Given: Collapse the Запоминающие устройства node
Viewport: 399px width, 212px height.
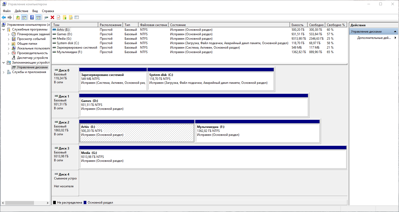Looking at the screenshot, I should click(4, 63).
